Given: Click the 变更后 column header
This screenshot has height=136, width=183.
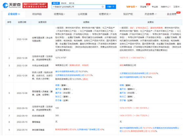Looking at the screenshot, I should pyautogui.click(x=151, y=22).
